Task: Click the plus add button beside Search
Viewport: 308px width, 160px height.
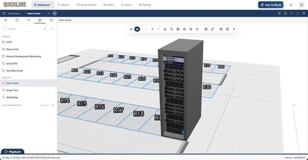Action: click(x=45, y=29)
